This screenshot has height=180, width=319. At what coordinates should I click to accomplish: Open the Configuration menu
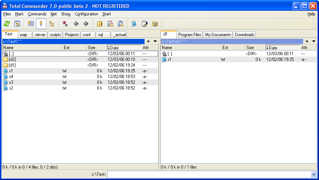click(86, 14)
